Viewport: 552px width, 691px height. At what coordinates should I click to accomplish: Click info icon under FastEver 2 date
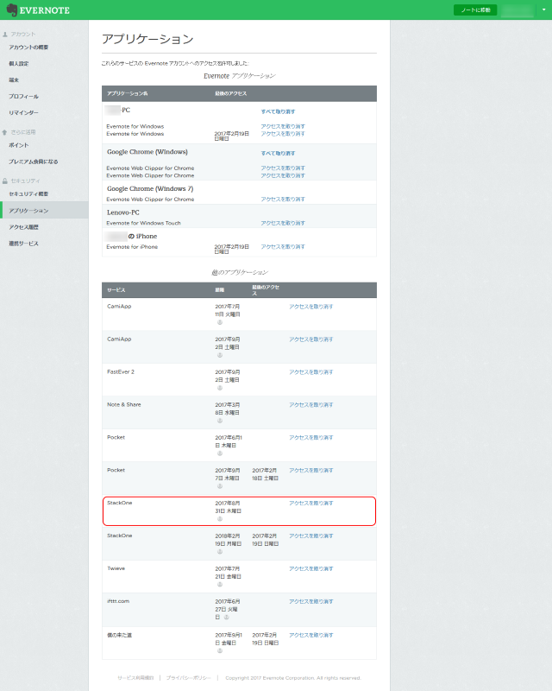tap(220, 388)
